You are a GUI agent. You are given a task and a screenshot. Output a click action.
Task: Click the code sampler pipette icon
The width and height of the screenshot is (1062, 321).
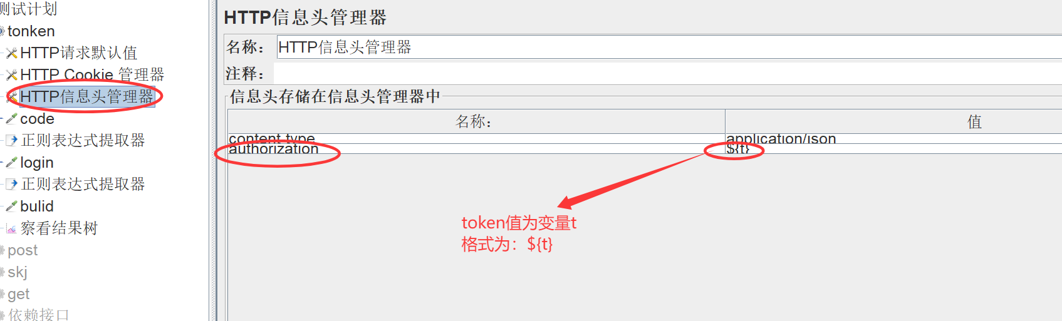coord(11,119)
